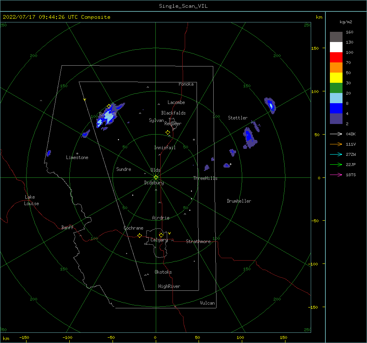
Task: Click the Didsbury label
Action: 154,183
